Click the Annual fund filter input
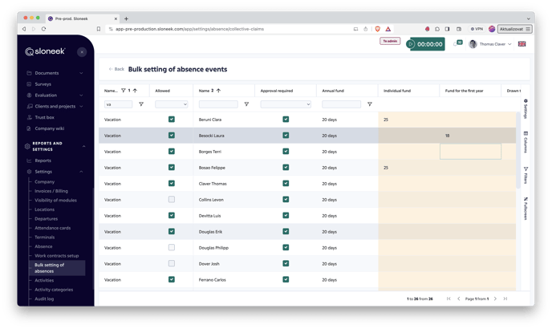Screen dimensions: 552x329 [x=341, y=104]
